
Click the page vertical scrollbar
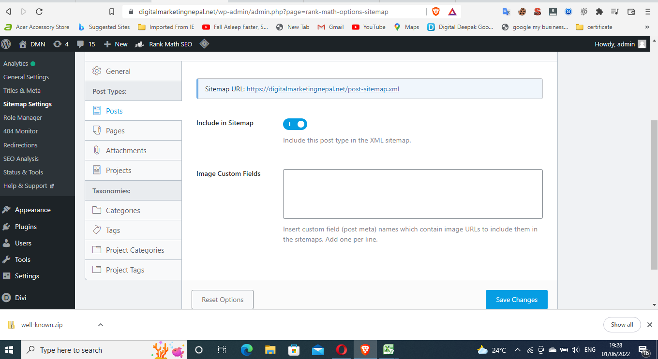pos(654,193)
